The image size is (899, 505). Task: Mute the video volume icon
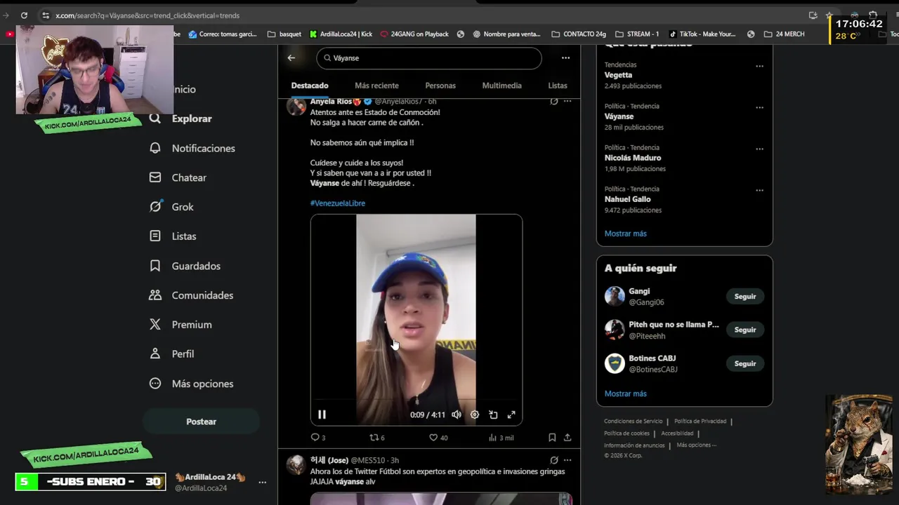(x=457, y=415)
